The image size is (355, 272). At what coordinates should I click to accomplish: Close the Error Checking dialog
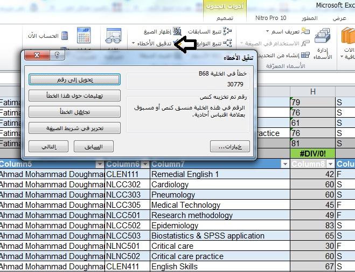tap(37, 55)
